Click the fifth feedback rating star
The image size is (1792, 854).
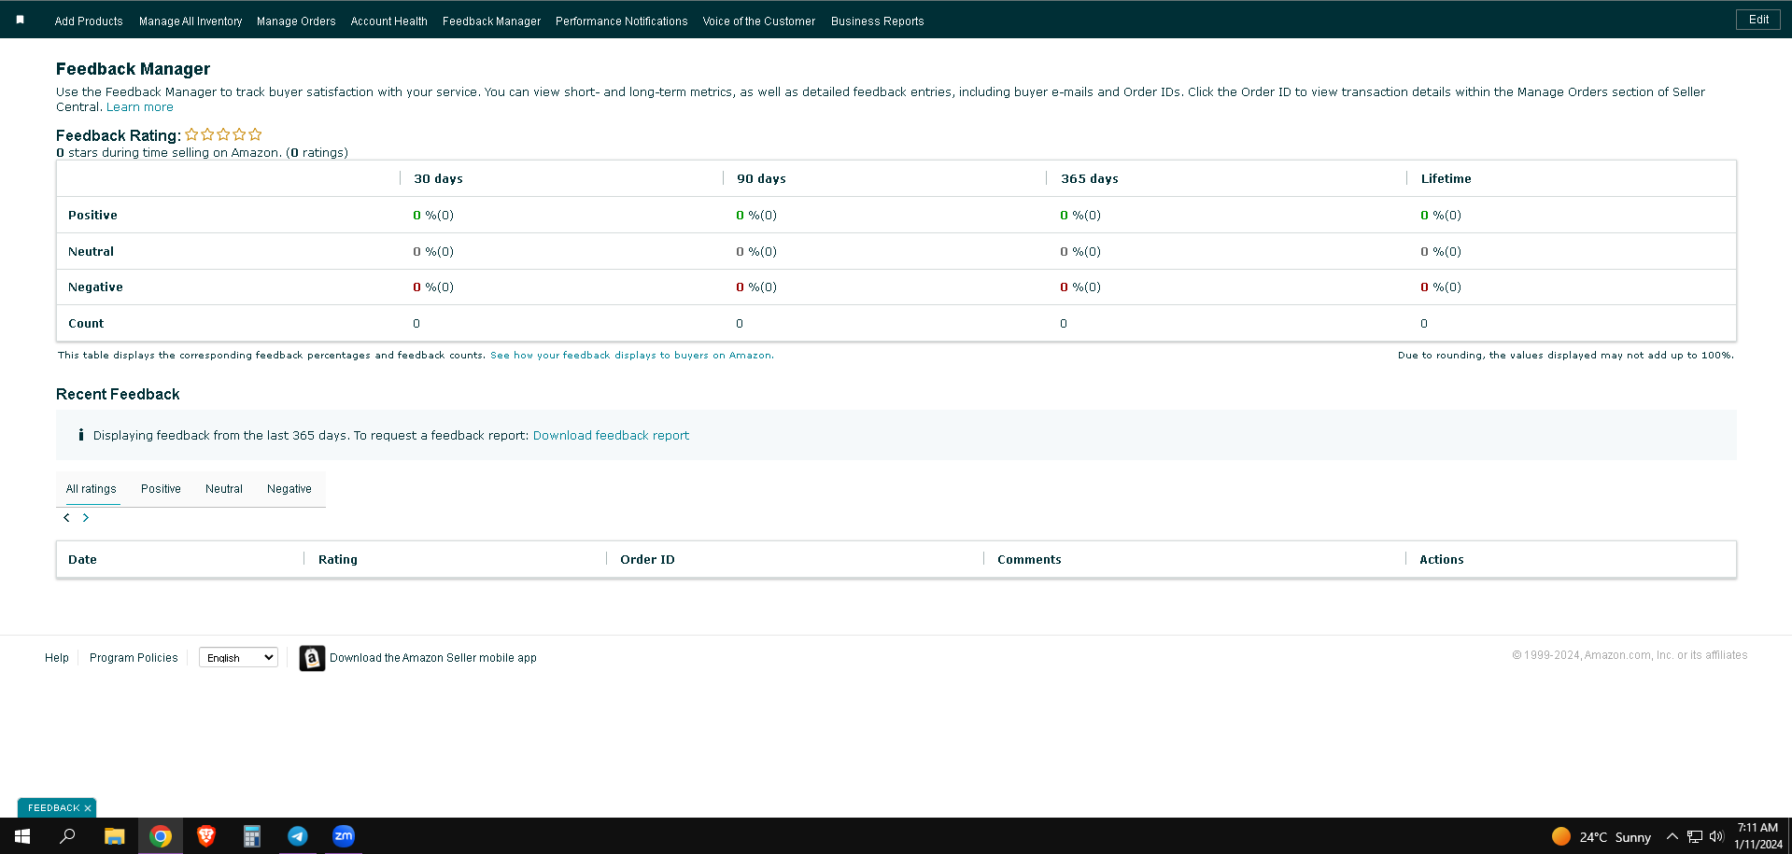click(x=255, y=134)
